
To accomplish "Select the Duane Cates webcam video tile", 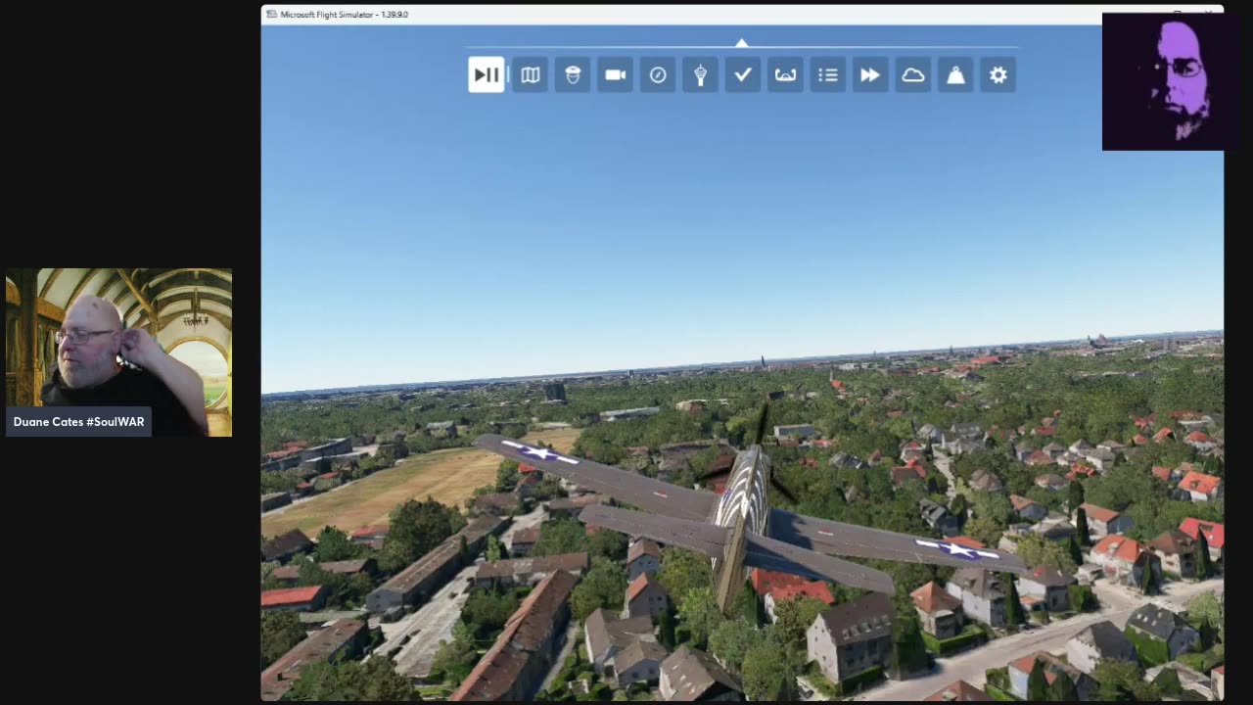I will click(x=119, y=352).
